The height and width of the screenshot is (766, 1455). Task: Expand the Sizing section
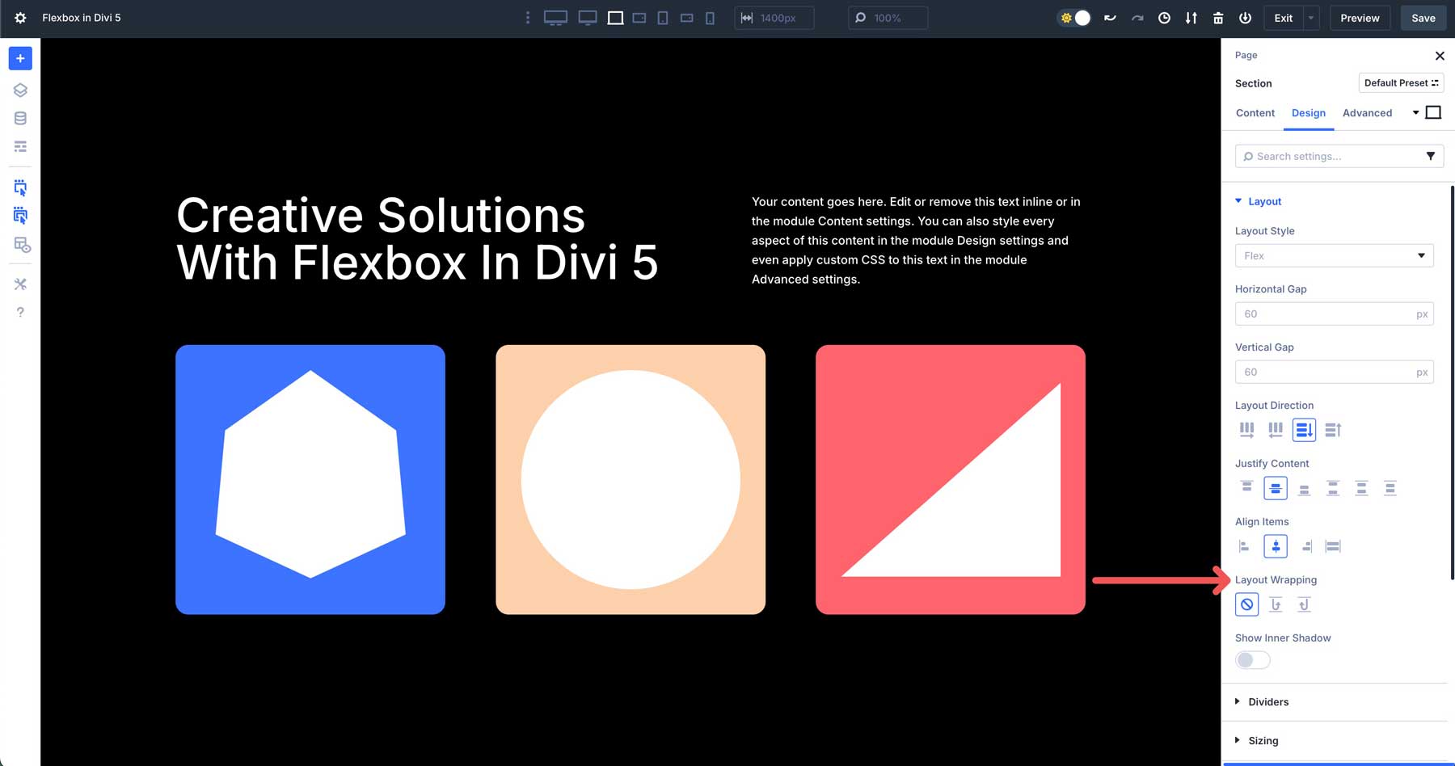pyautogui.click(x=1263, y=740)
